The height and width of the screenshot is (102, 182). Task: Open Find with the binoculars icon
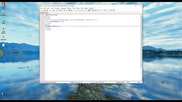[69, 10]
